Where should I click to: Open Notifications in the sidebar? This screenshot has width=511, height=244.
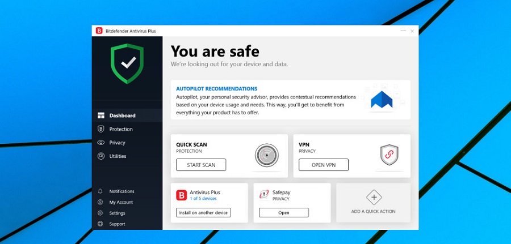[x=122, y=191]
